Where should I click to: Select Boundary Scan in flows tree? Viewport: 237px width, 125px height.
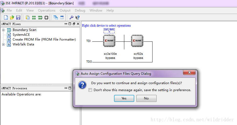[x=24, y=30]
